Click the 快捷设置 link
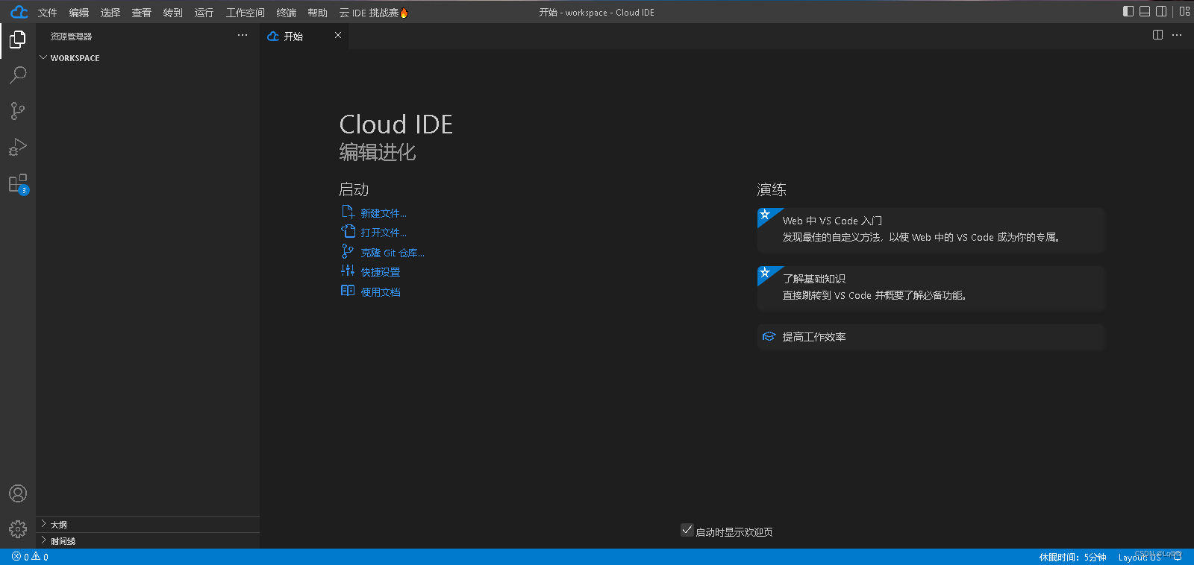 [x=381, y=272]
